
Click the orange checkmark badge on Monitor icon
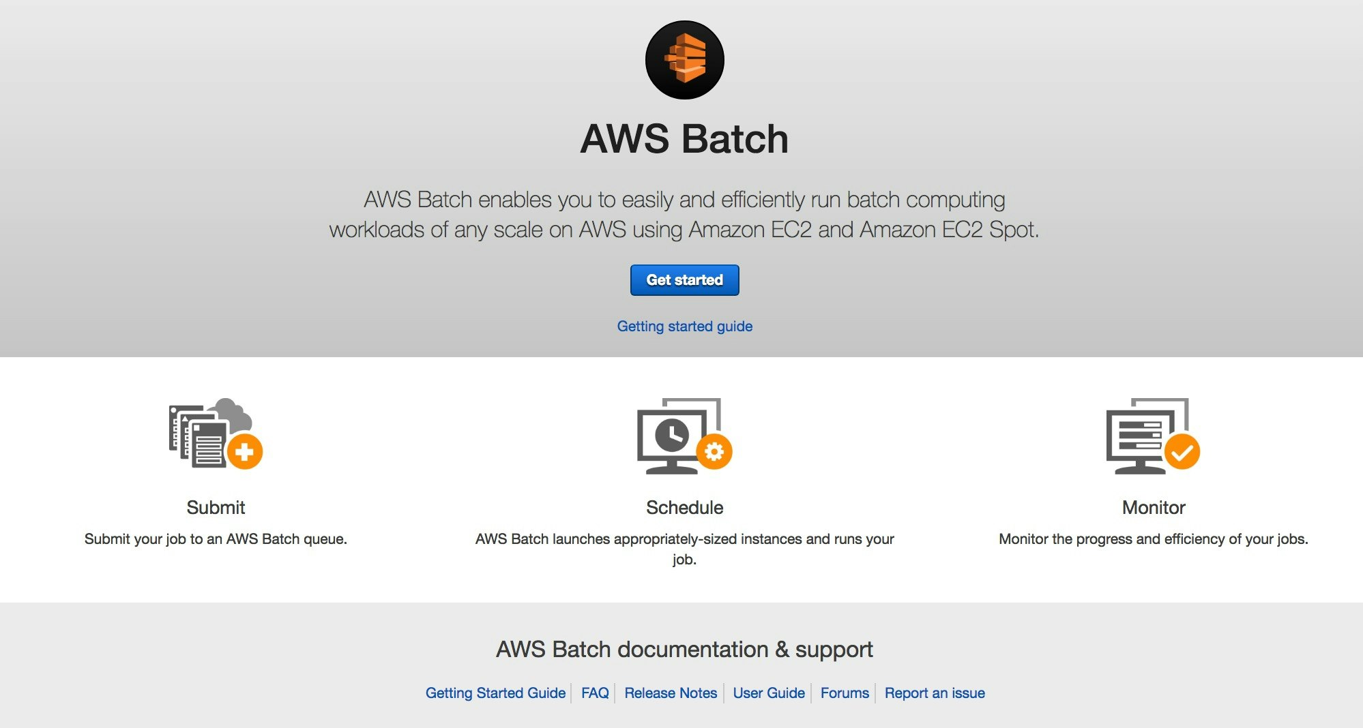point(1182,451)
